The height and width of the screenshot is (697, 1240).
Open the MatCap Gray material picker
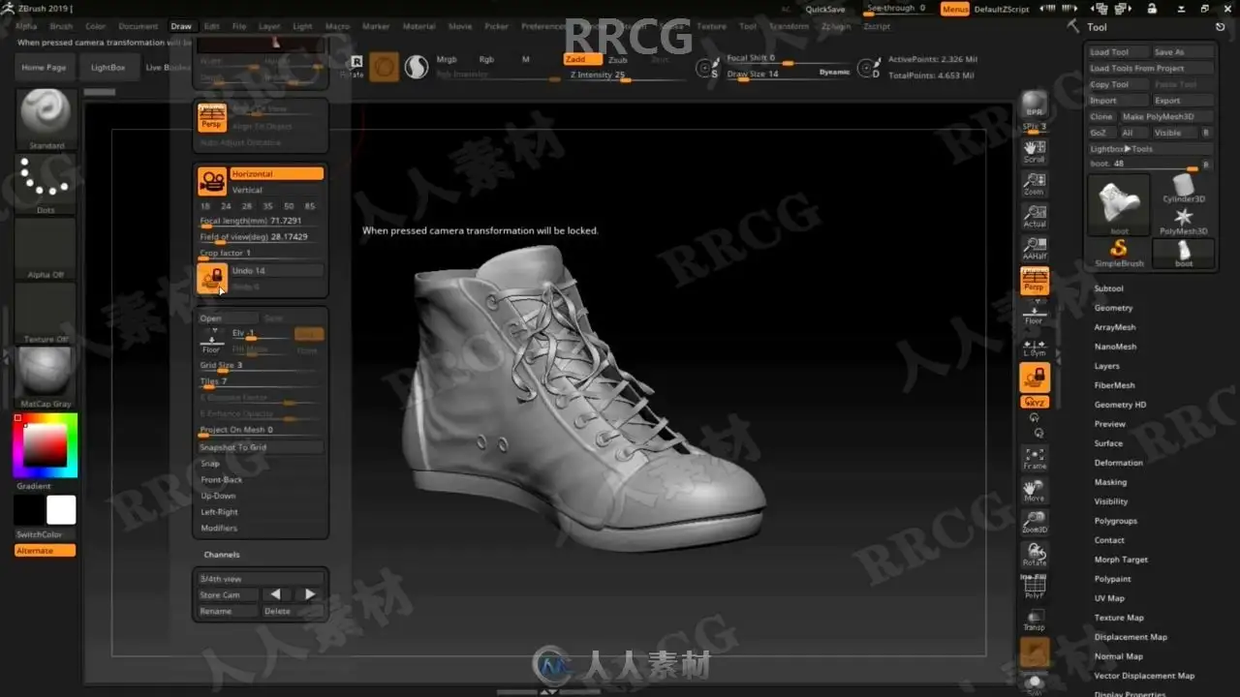coord(46,375)
